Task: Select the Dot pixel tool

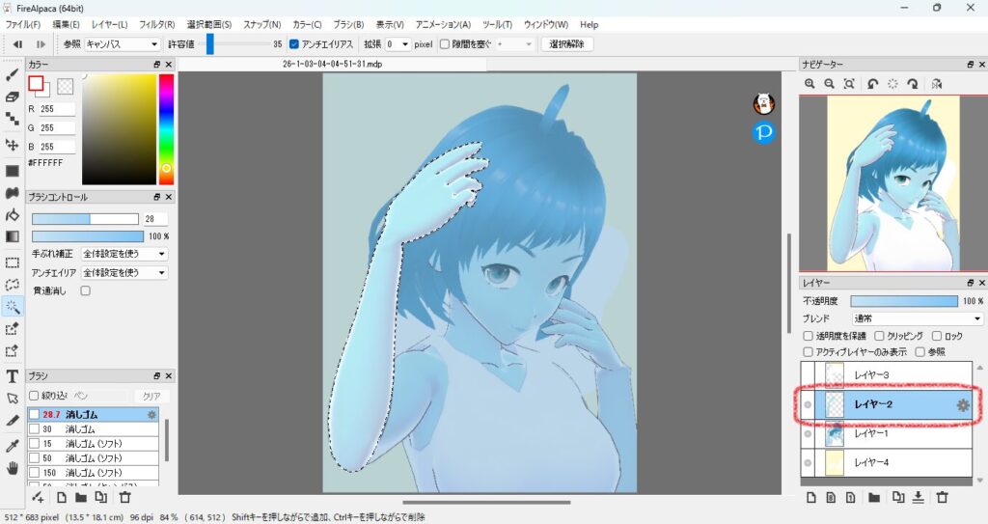Action: pos(12,119)
